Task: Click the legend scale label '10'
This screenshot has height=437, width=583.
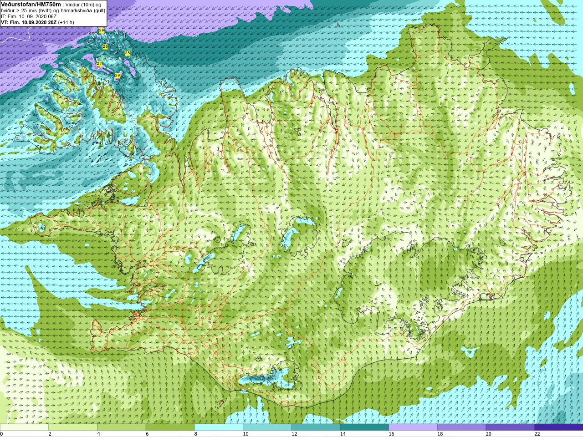Action: click(x=245, y=434)
